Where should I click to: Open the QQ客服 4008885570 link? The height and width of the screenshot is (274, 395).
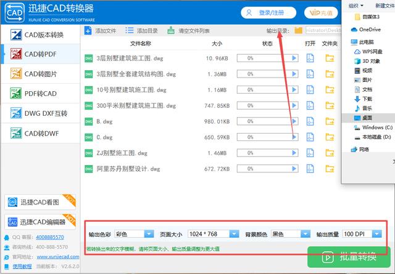click(50, 237)
